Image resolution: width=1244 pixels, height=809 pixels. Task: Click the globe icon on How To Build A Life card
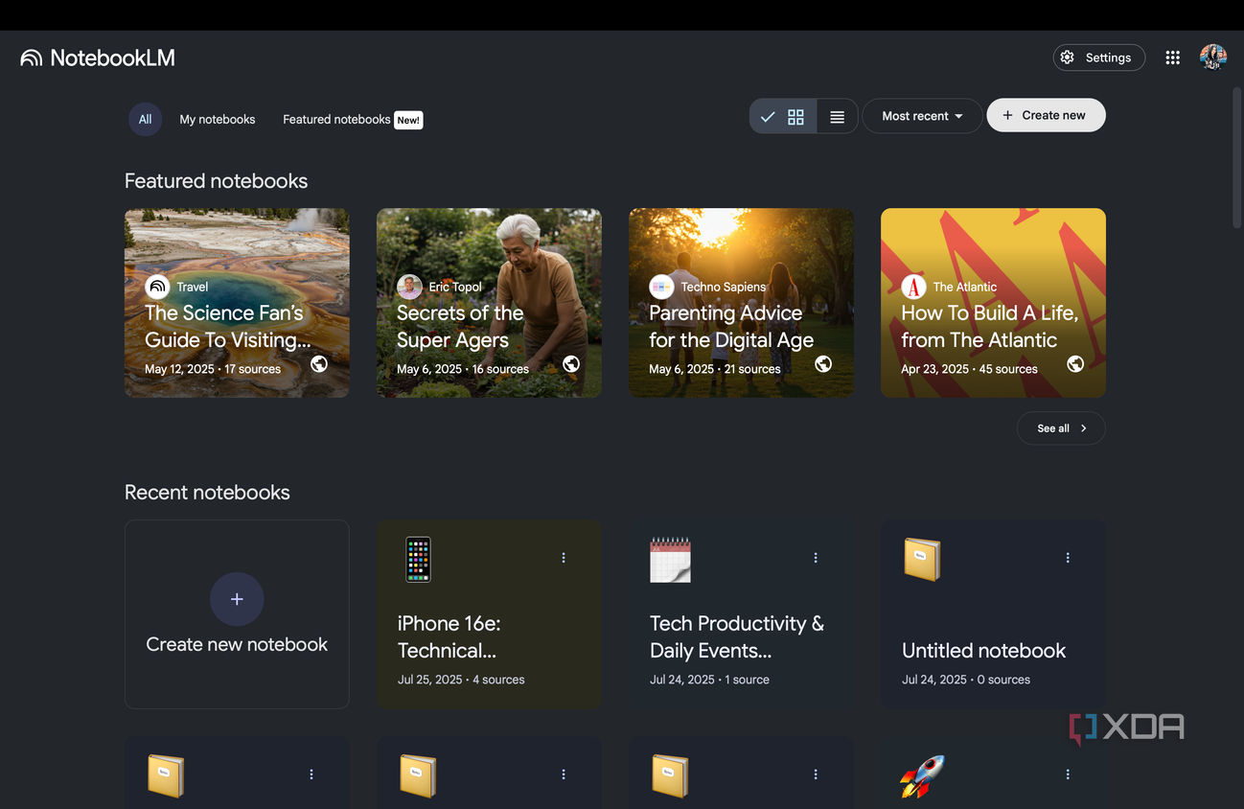(x=1075, y=364)
